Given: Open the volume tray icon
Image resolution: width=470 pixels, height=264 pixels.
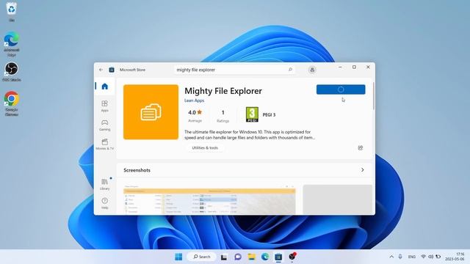Looking at the screenshot, I should tap(431, 257).
